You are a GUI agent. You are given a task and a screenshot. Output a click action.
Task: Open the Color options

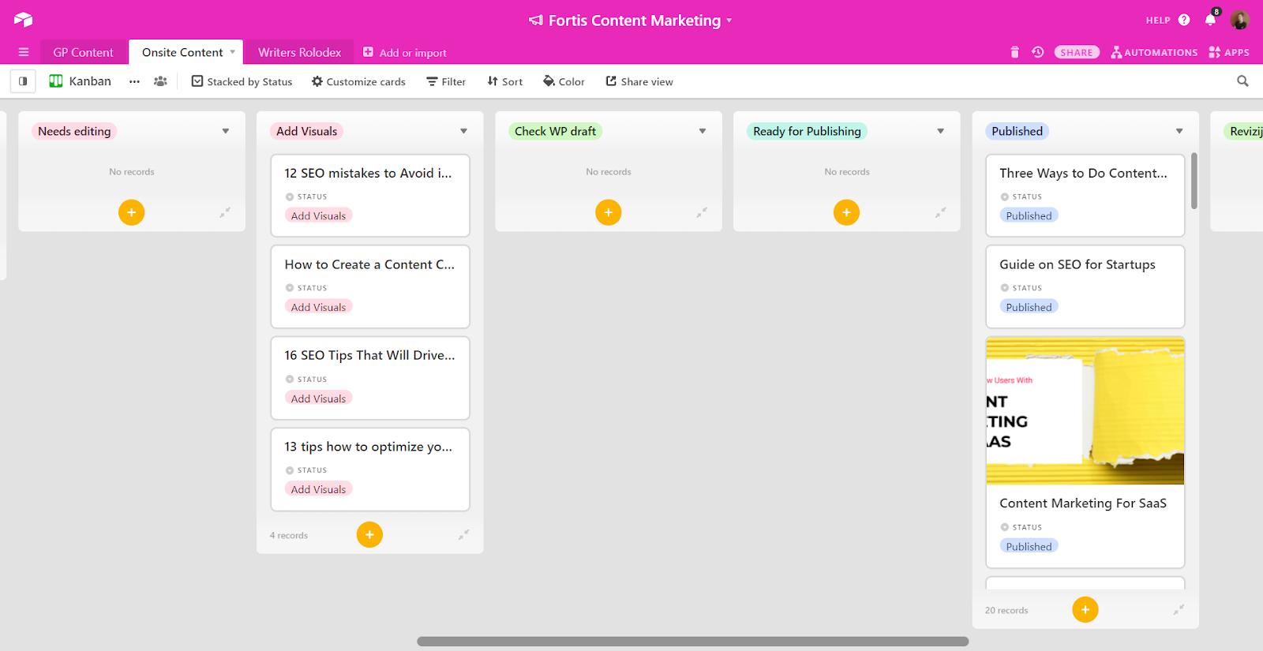tap(564, 81)
